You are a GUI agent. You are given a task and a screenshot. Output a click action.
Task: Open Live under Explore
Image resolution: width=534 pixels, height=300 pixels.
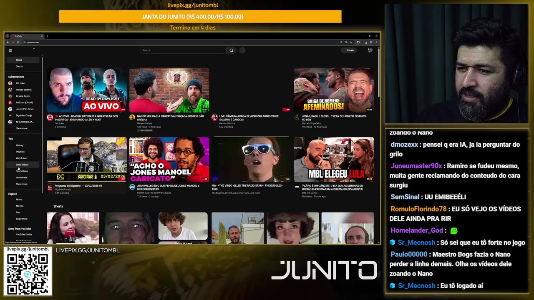pos(23,212)
